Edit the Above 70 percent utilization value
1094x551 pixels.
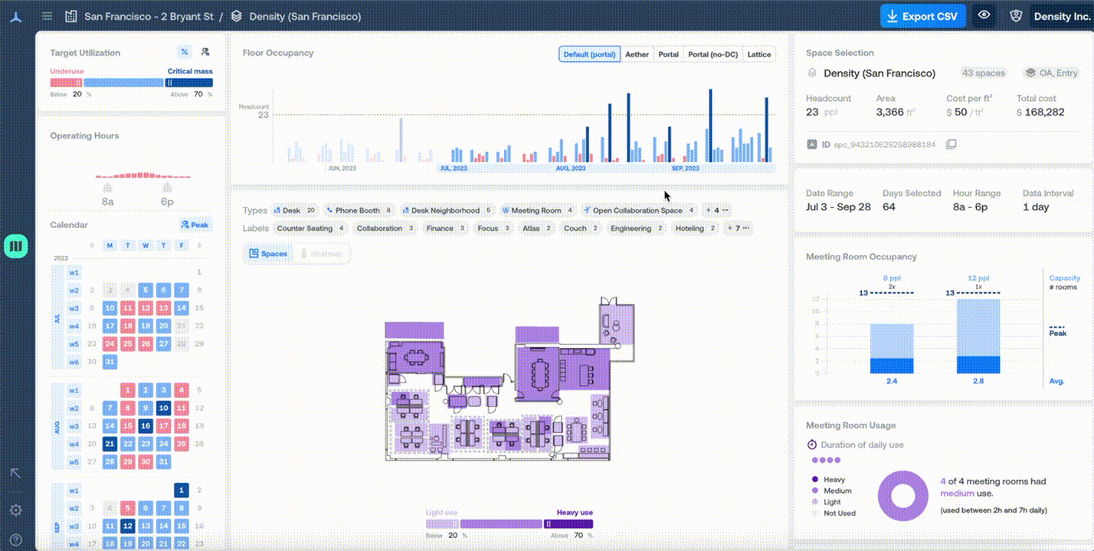(198, 94)
